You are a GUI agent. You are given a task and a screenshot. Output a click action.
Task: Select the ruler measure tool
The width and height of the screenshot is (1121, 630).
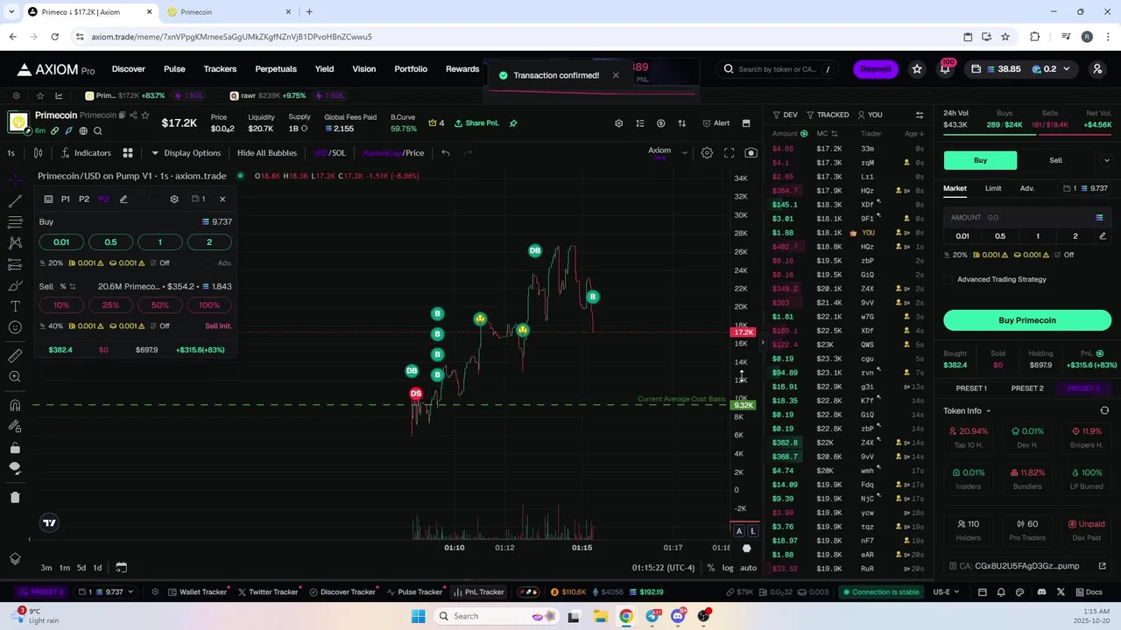click(15, 356)
